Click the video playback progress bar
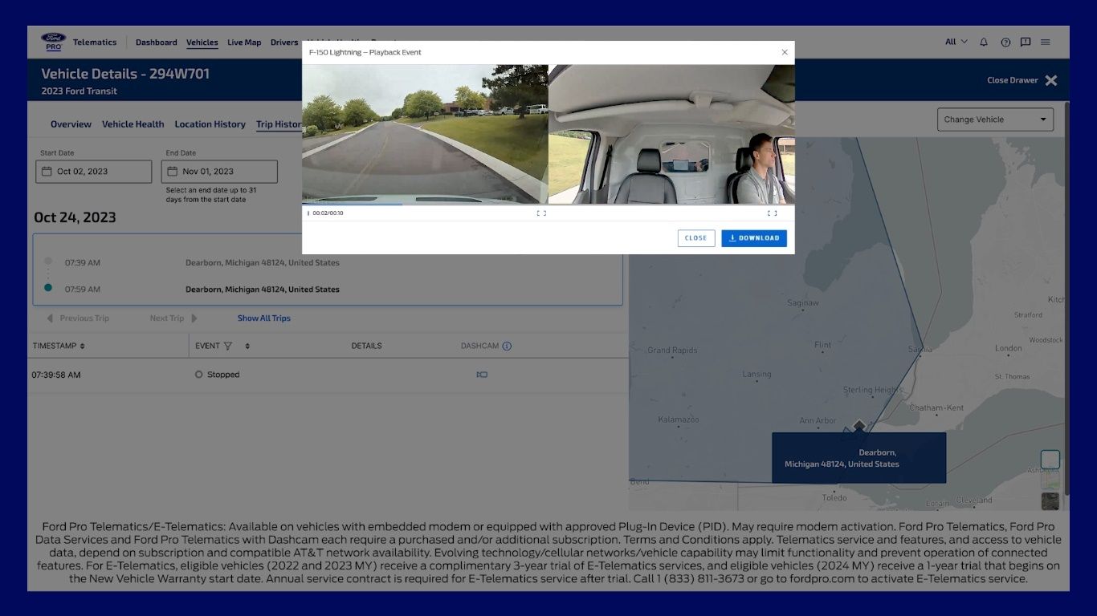The width and height of the screenshot is (1097, 616). pos(548,205)
